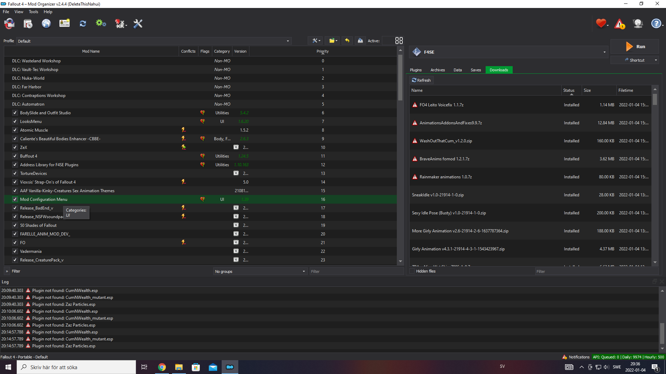Screen dimensions: 666x374
Task: Expand the F4SE executable dropdown
Action: 509,52
